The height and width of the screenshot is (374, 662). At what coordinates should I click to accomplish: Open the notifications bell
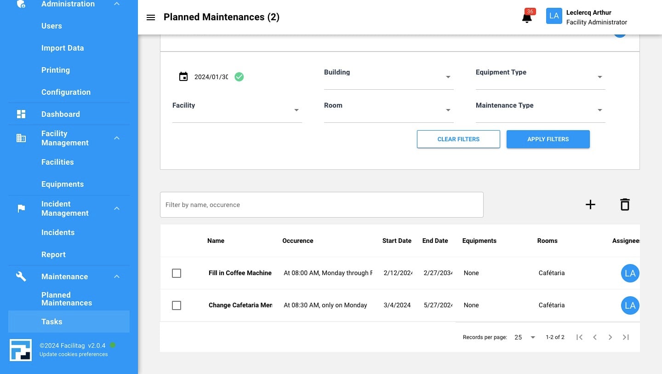tap(527, 18)
